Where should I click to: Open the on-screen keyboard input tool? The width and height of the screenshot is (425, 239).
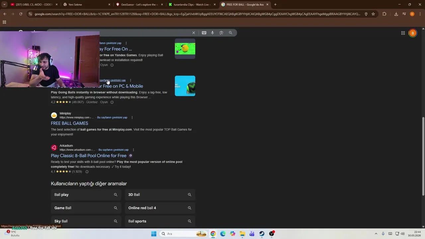[204, 33]
